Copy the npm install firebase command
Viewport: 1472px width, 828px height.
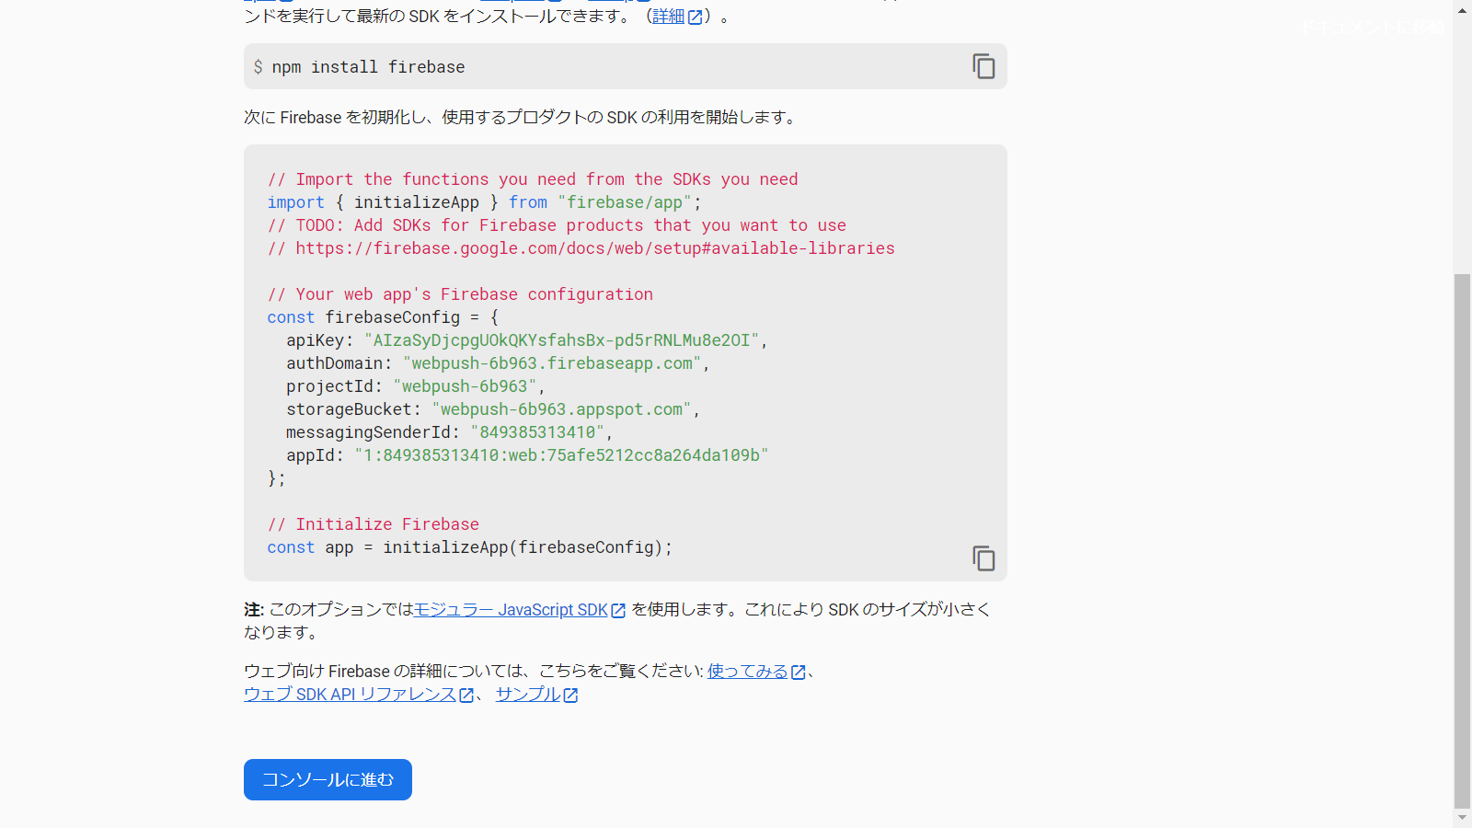tap(983, 66)
